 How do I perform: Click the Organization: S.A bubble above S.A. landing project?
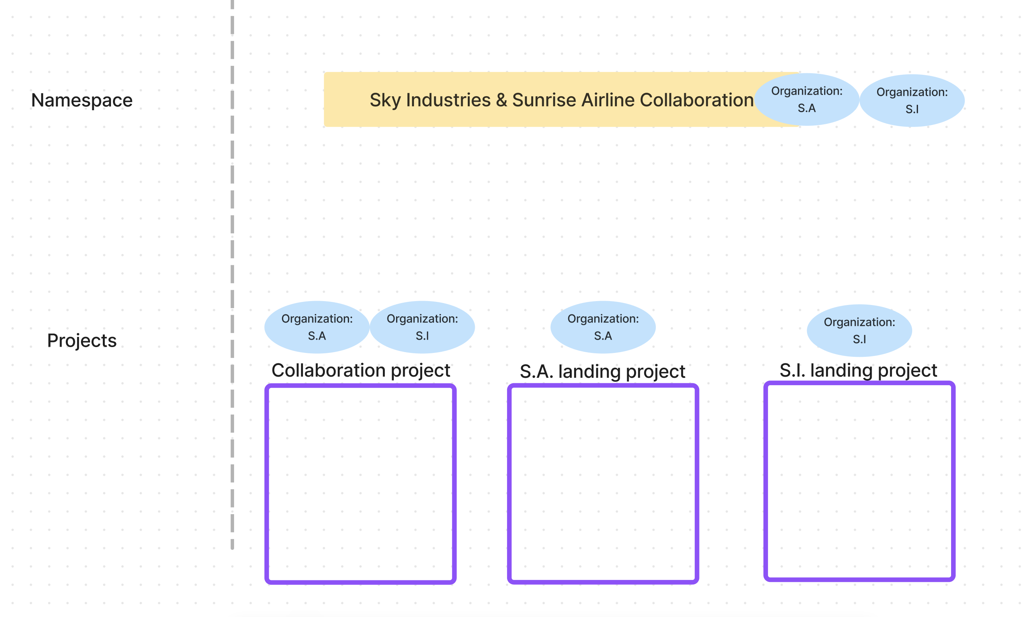tap(603, 327)
